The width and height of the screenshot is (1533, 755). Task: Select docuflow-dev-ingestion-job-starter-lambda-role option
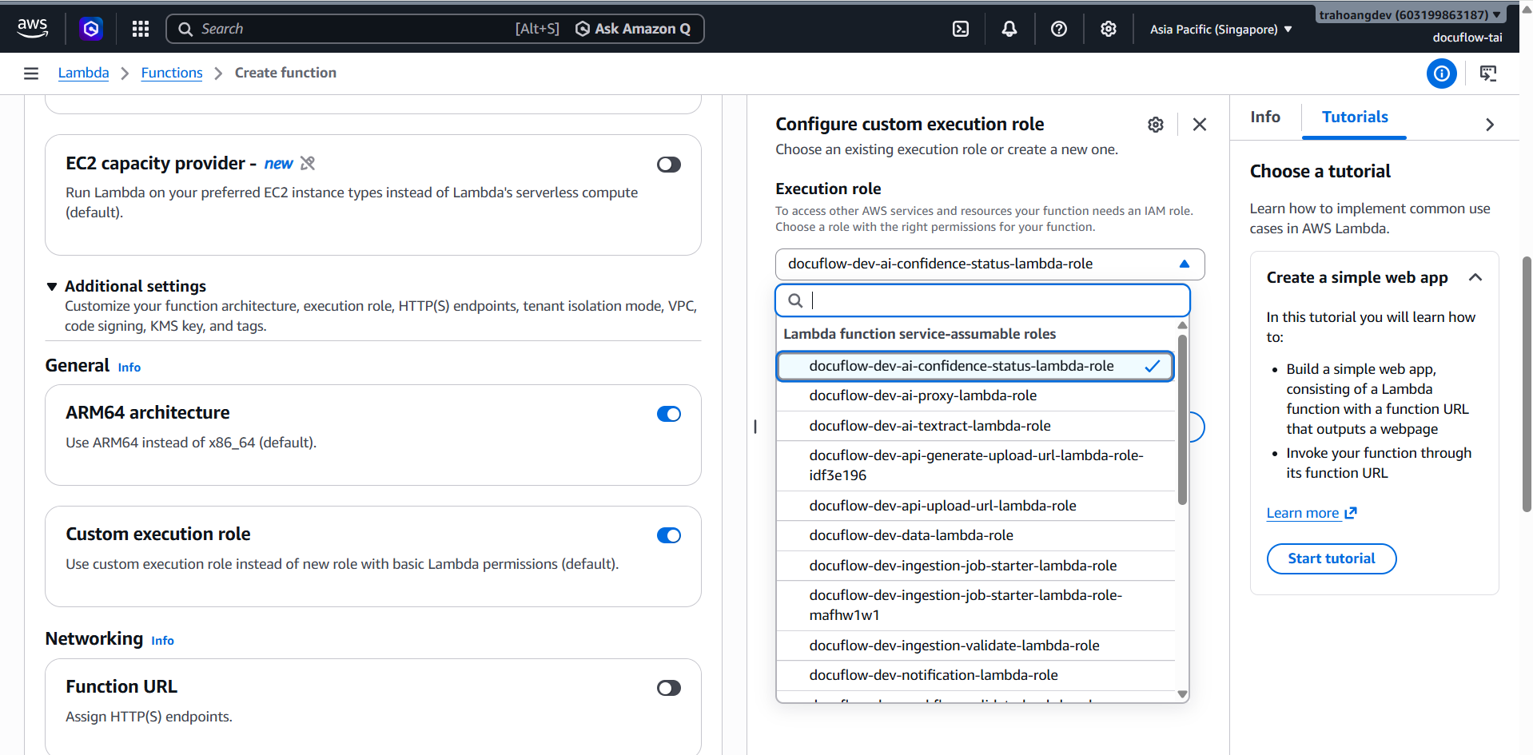975,566
